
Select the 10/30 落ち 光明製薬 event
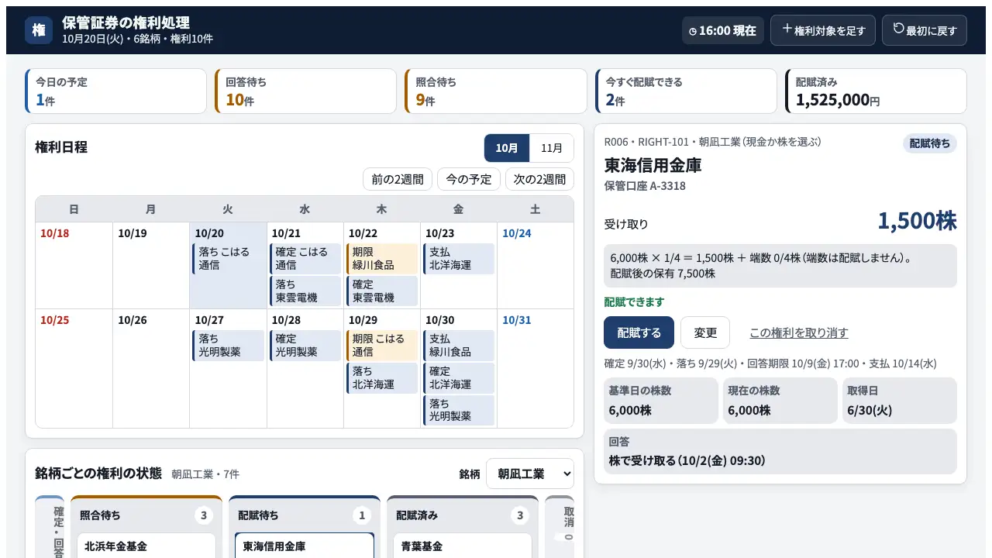pyautogui.click(x=459, y=411)
